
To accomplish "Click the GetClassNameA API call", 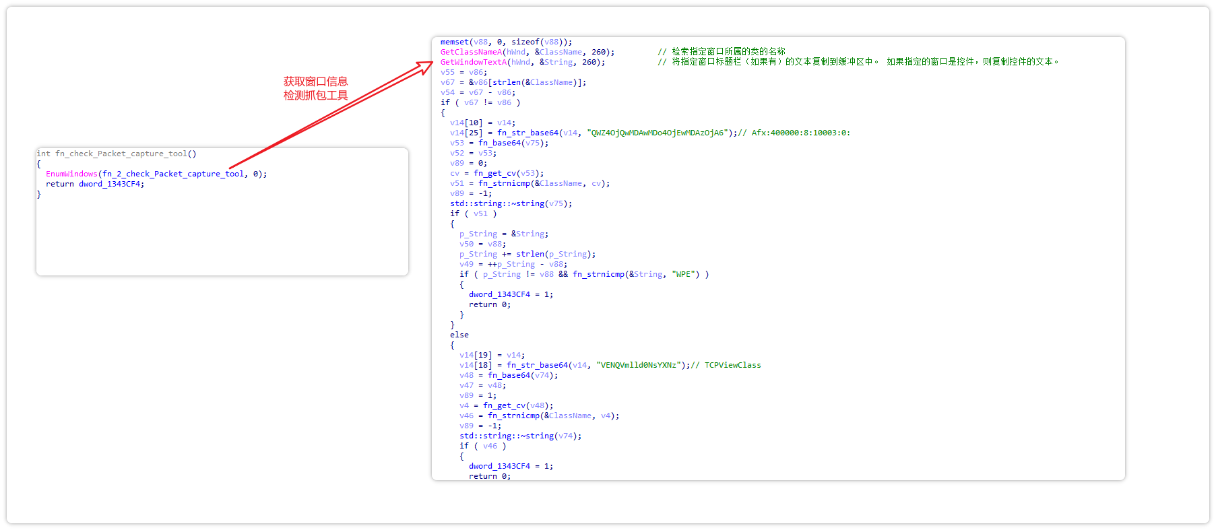I will click(471, 52).
